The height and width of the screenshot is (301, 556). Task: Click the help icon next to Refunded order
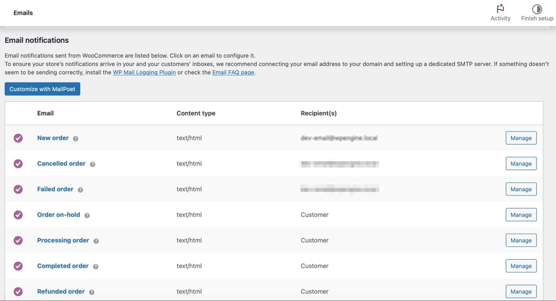tap(91, 292)
